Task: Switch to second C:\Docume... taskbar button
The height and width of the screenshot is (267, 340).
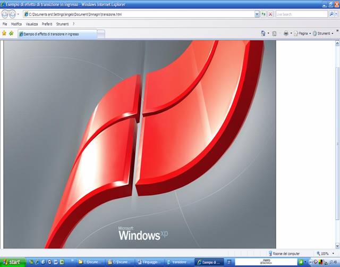Action: [x=120, y=262]
